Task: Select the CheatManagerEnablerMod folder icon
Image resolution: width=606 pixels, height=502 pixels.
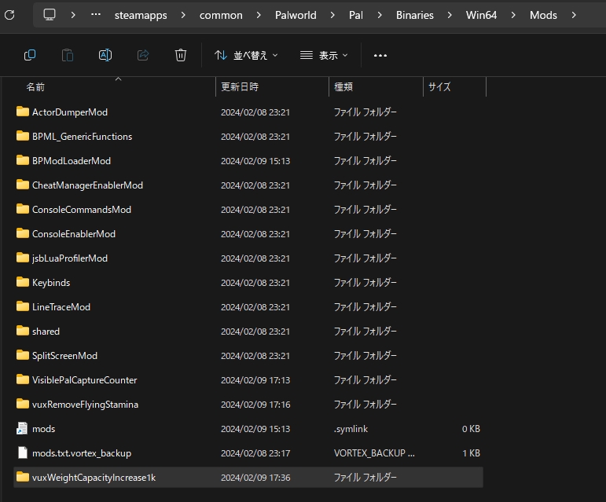Action: click(x=23, y=185)
